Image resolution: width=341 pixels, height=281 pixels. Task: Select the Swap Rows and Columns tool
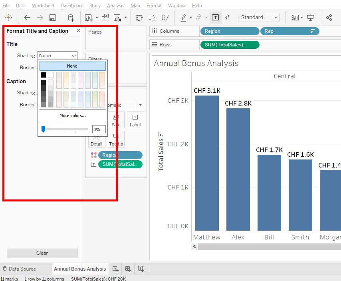pyautogui.click(x=139, y=18)
